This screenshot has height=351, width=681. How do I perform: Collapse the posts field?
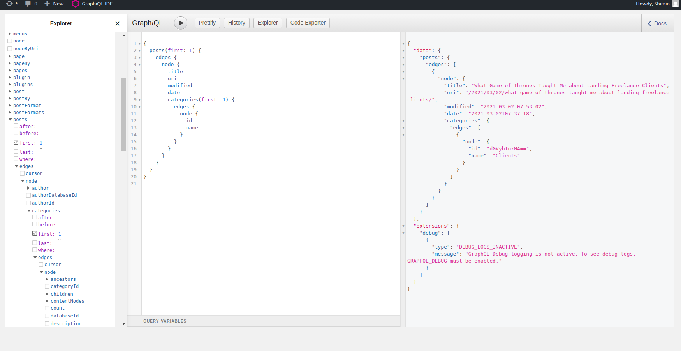[10, 120]
